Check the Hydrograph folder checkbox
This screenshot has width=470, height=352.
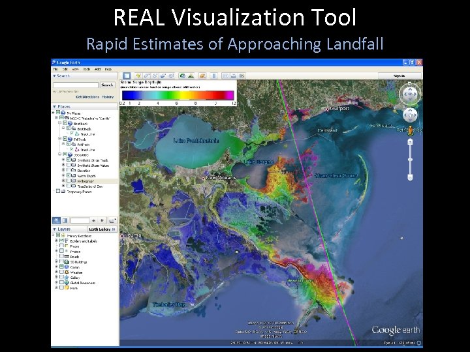pos(69,181)
